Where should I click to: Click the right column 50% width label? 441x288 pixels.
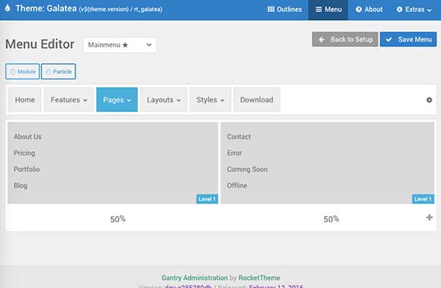[x=331, y=219]
